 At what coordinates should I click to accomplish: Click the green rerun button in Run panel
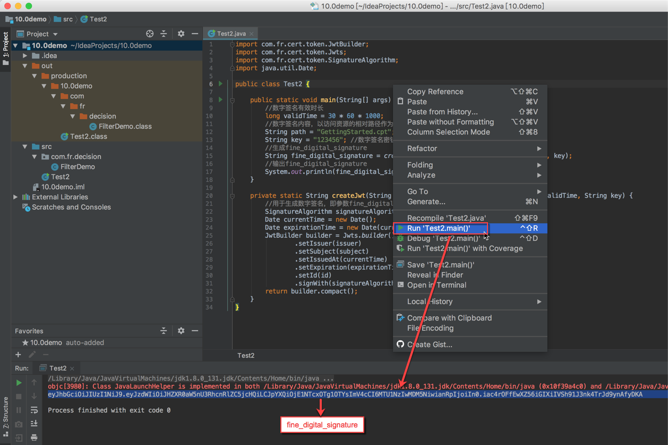(x=19, y=382)
